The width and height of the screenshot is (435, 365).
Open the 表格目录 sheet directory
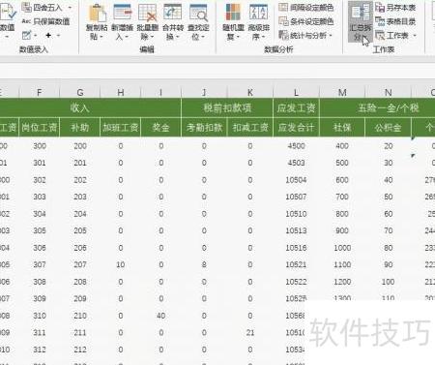[395, 21]
